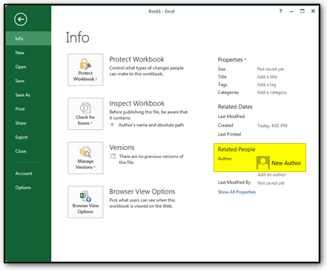Maximize the Excel window

coord(303,11)
